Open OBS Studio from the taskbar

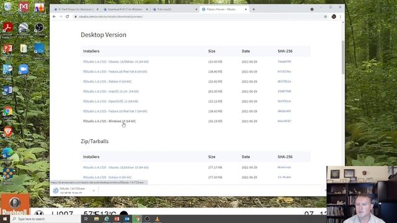[x=147, y=219]
